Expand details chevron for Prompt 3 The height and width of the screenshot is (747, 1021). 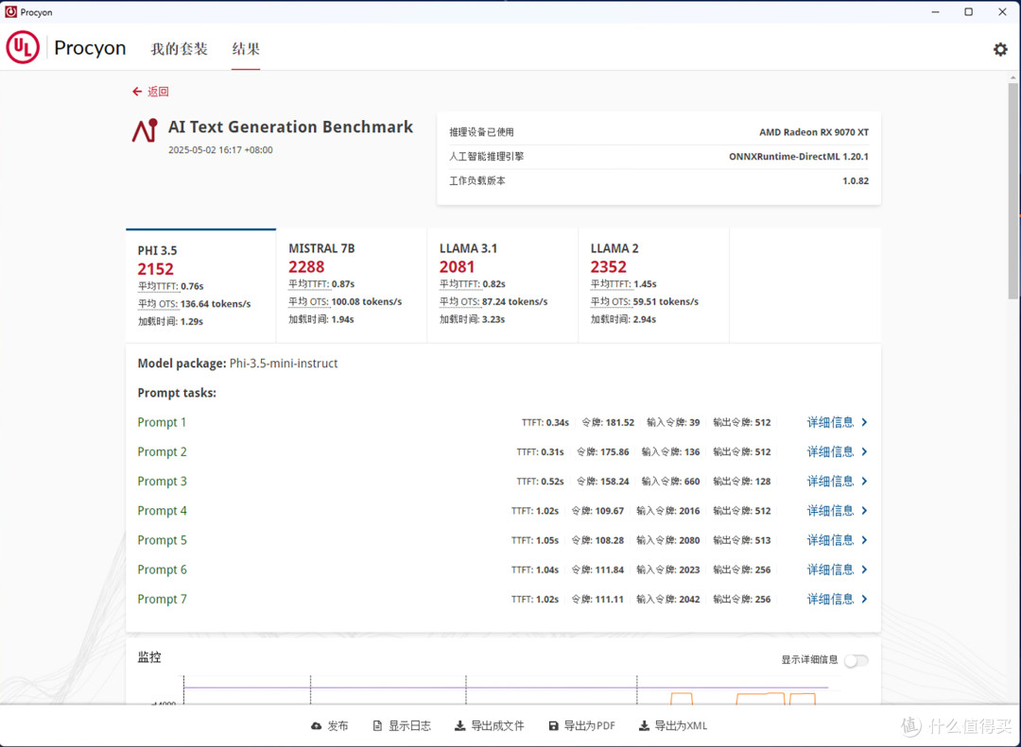(864, 481)
